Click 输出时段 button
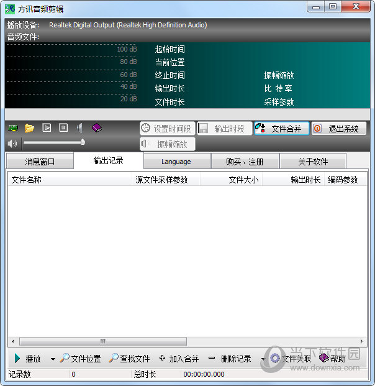Viewport: 375px width, 386px height. [x=225, y=128]
